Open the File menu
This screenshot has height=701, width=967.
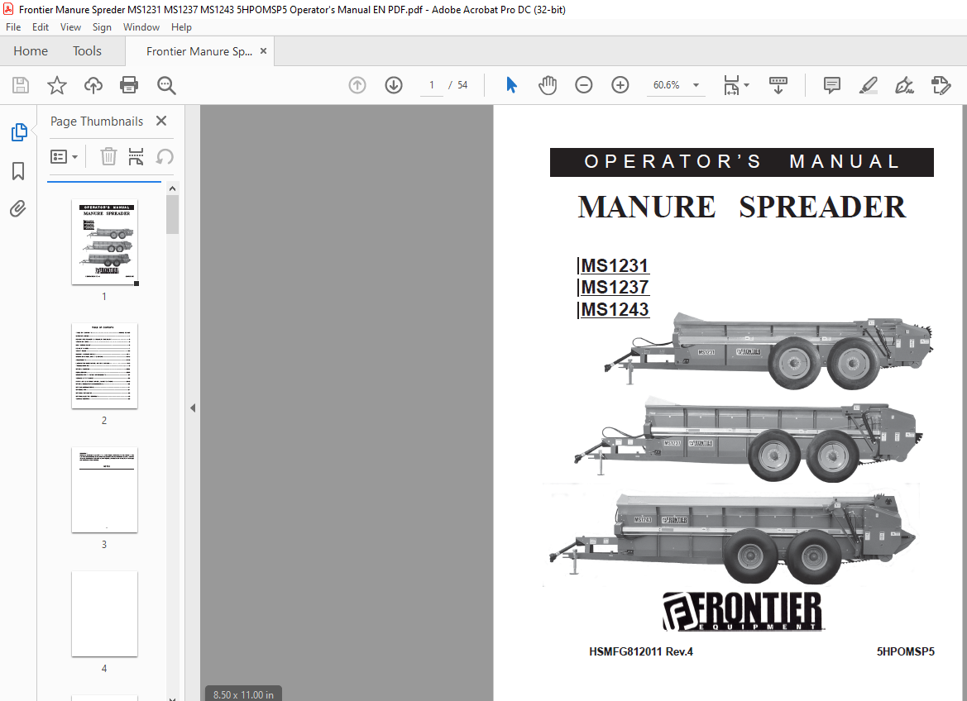point(13,27)
